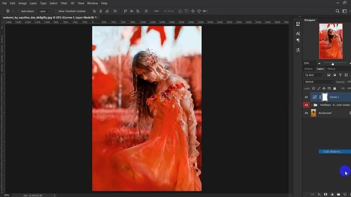Select the autumn_by_aquilina document tab
This screenshot has height=197, width=351.
[49, 18]
